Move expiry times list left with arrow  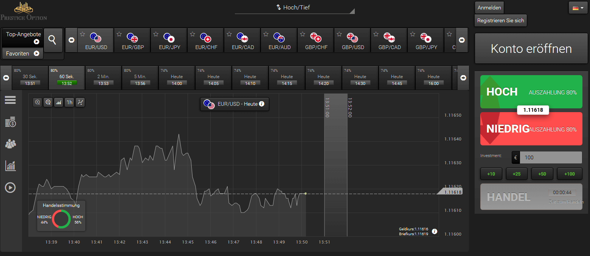(6, 78)
